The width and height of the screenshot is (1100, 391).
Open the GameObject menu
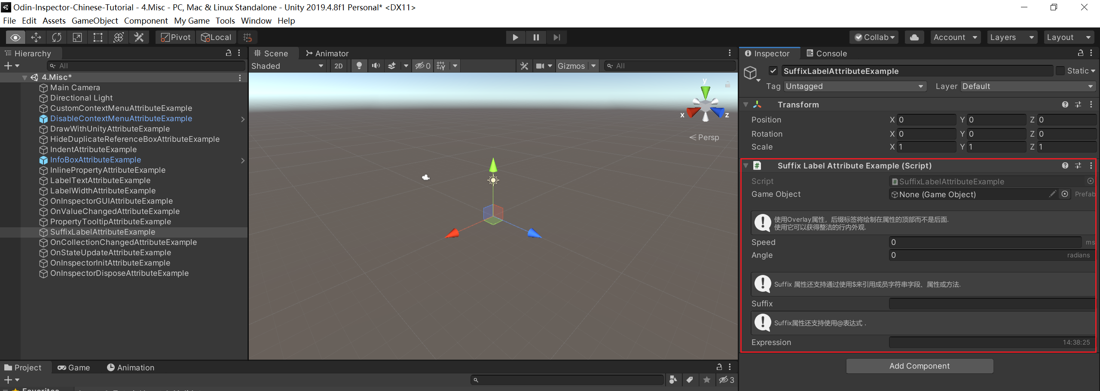tap(95, 21)
